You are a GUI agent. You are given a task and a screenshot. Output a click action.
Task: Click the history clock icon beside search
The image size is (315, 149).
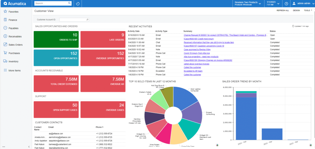point(78,4)
